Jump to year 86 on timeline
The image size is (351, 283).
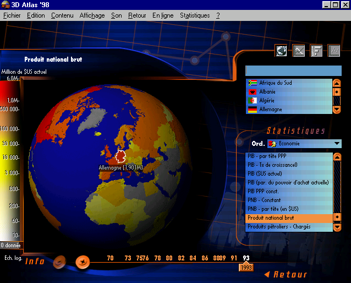pos(205,258)
